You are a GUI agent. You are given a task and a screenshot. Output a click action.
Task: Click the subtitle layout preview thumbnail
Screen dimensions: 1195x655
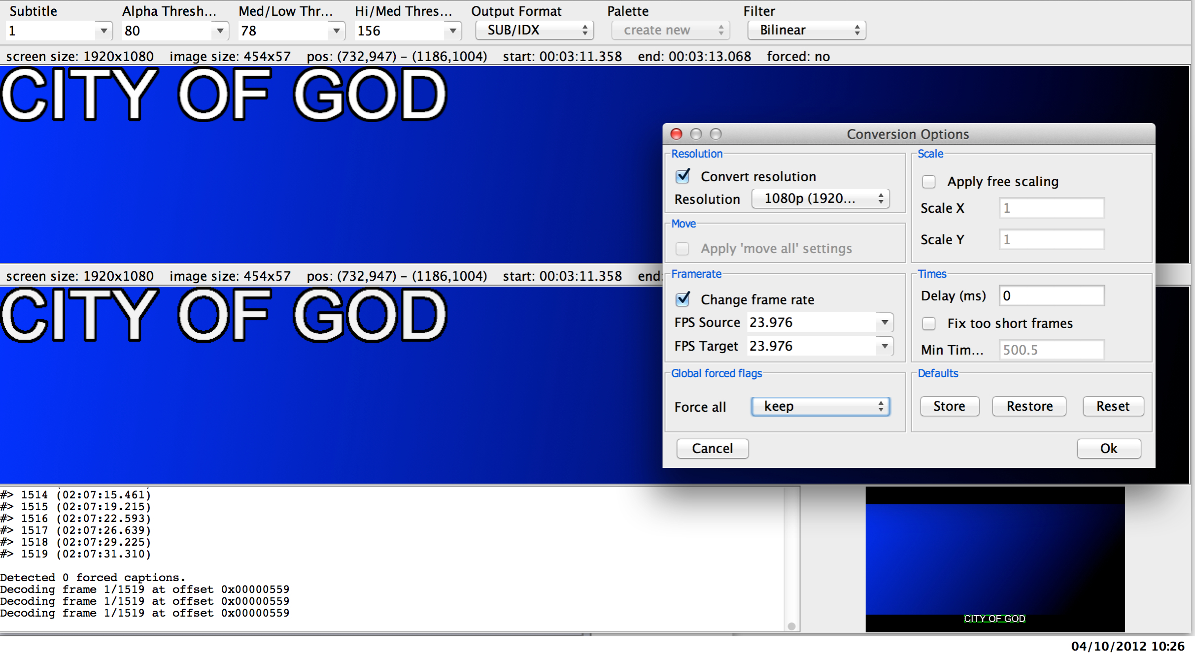click(x=995, y=559)
